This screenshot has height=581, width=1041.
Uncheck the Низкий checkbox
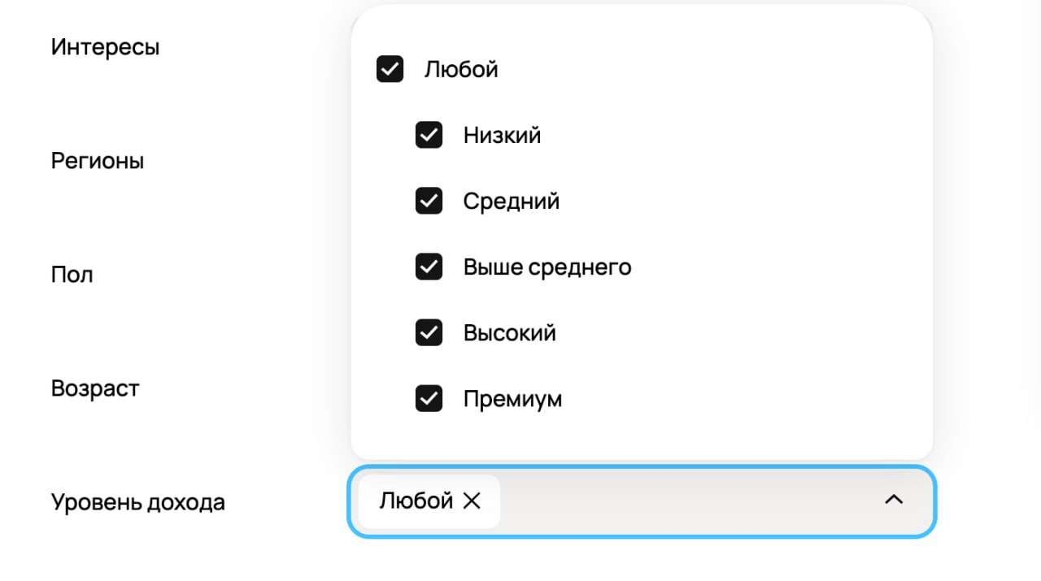pos(429,135)
